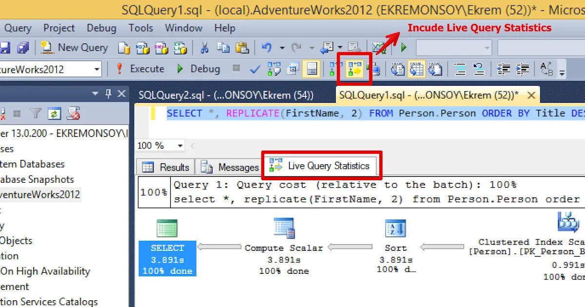The width and height of the screenshot is (585, 307).
Task: Select Results to Text icon
Action: (x=398, y=69)
